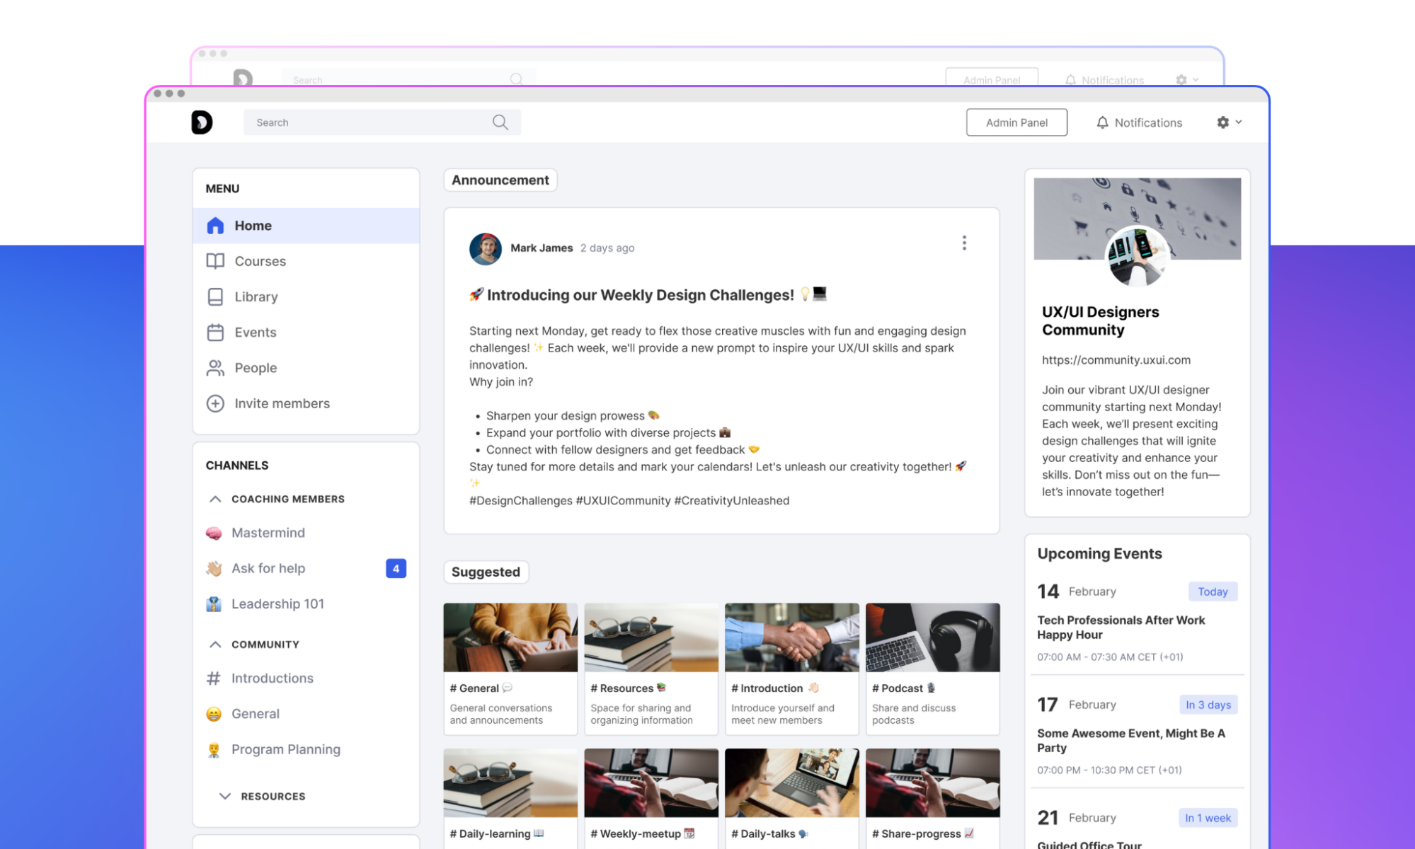This screenshot has height=849, width=1415.
Task: Select Home in the menu
Action: [x=306, y=226]
